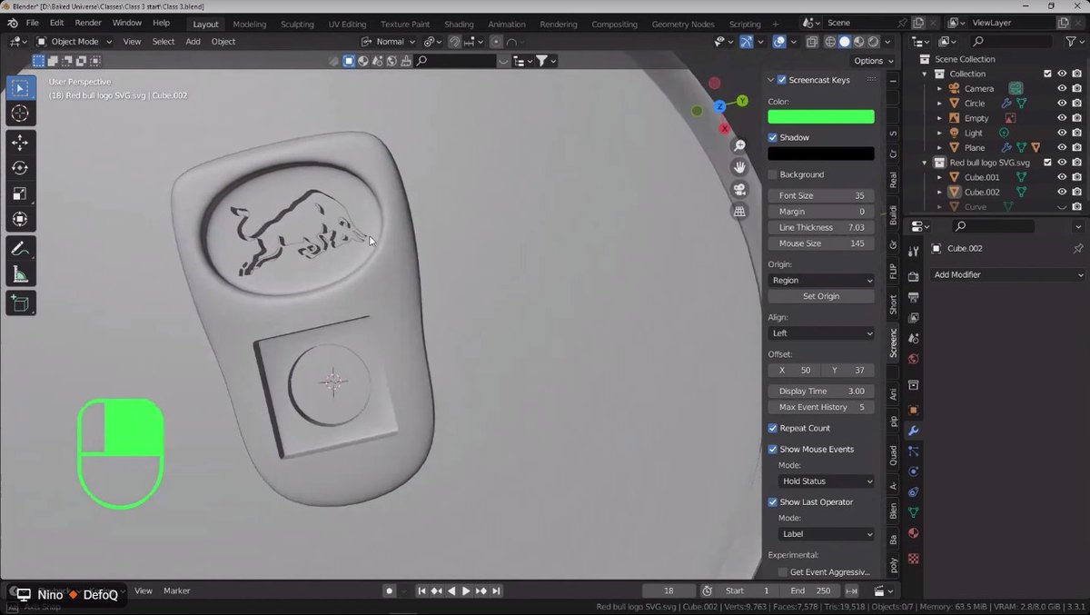The width and height of the screenshot is (1090, 615).
Task: Adjust the Font Size field
Action: click(x=821, y=195)
